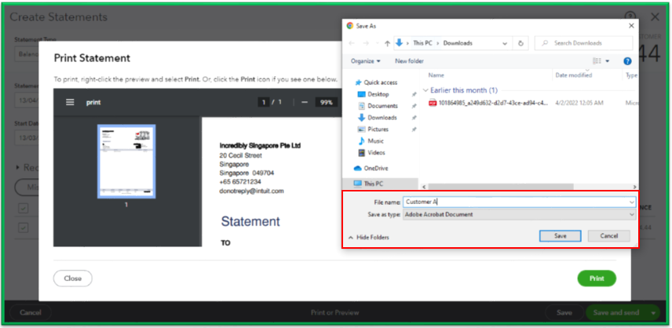The width and height of the screenshot is (672, 328).
Task: Zoom out with the minus icon
Action: click(x=305, y=102)
